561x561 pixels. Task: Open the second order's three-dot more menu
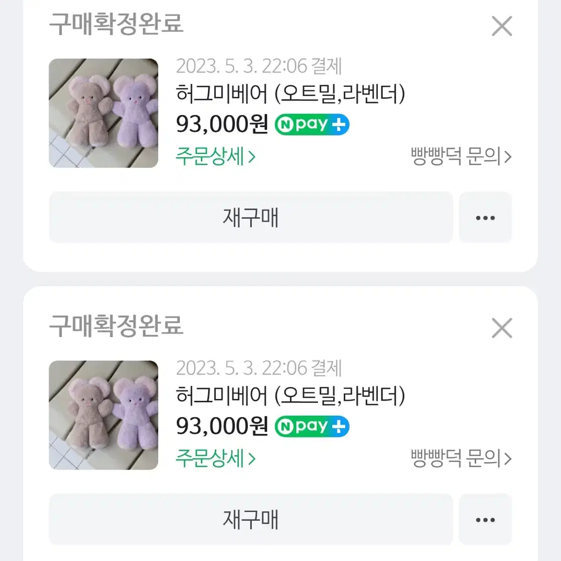485,519
